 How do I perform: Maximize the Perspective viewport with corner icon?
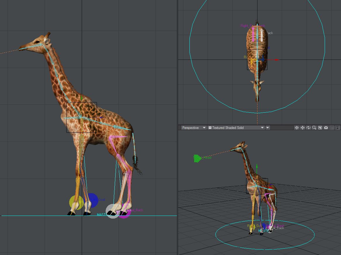coord(320,127)
